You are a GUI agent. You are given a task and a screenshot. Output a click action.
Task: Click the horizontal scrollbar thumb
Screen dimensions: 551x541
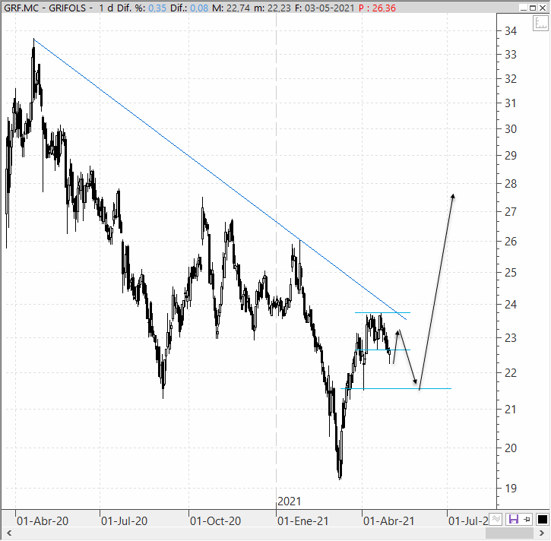(509, 533)
